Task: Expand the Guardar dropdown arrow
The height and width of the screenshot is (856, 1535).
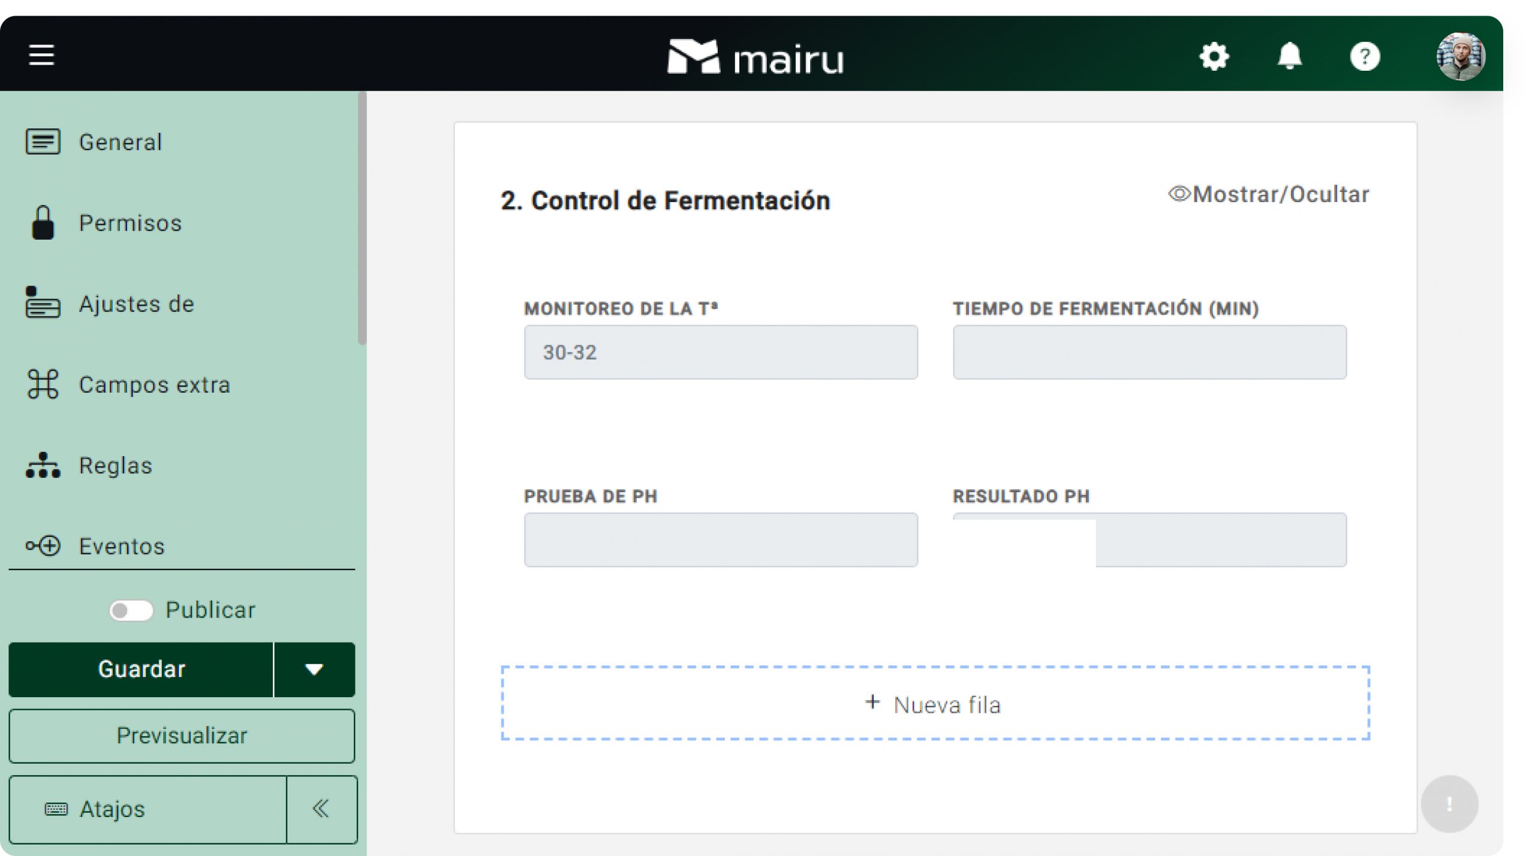Action: click(x=314, y=670)
